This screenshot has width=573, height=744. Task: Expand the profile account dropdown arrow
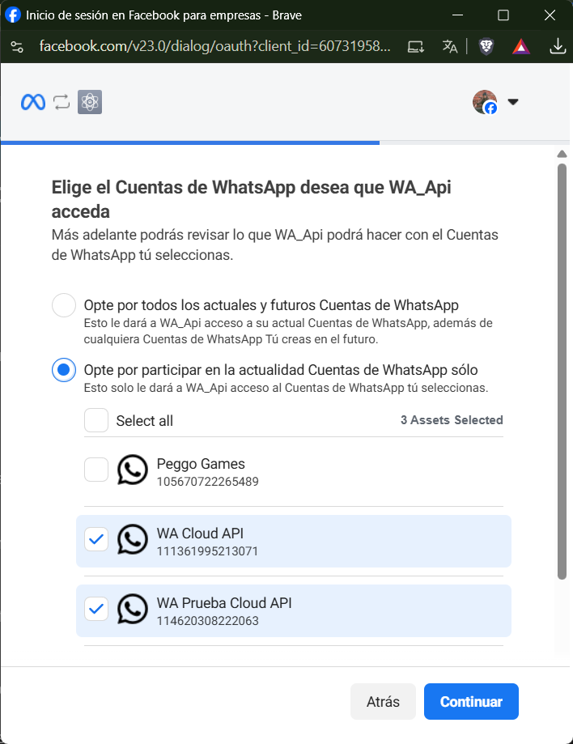click(512, 102)
